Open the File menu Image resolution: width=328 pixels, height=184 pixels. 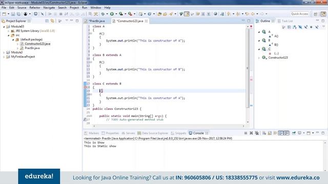point(4,8)
